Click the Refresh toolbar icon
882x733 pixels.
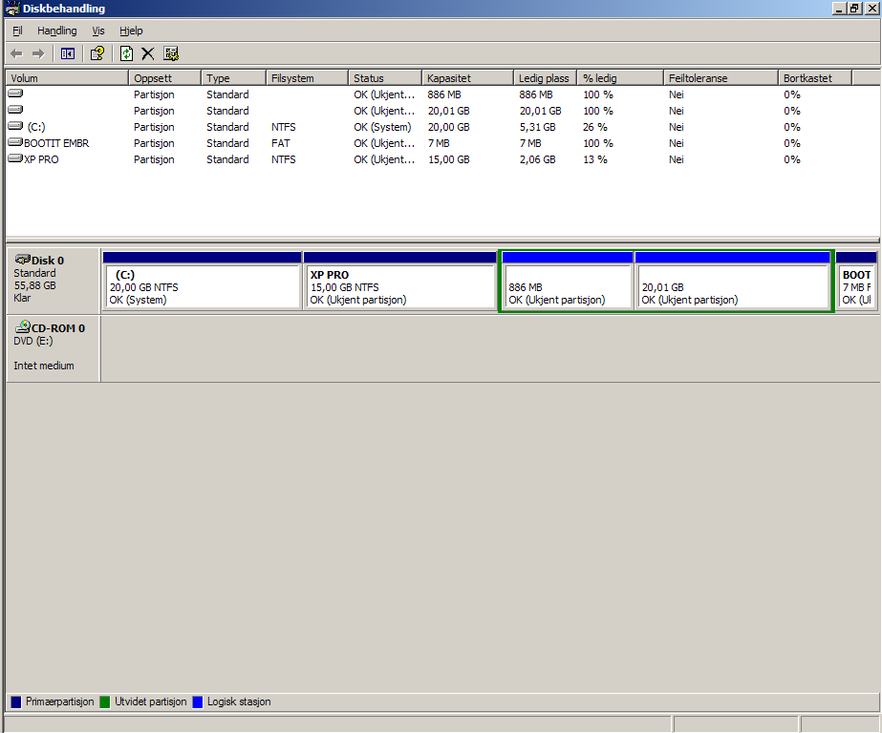pos(126,53)
